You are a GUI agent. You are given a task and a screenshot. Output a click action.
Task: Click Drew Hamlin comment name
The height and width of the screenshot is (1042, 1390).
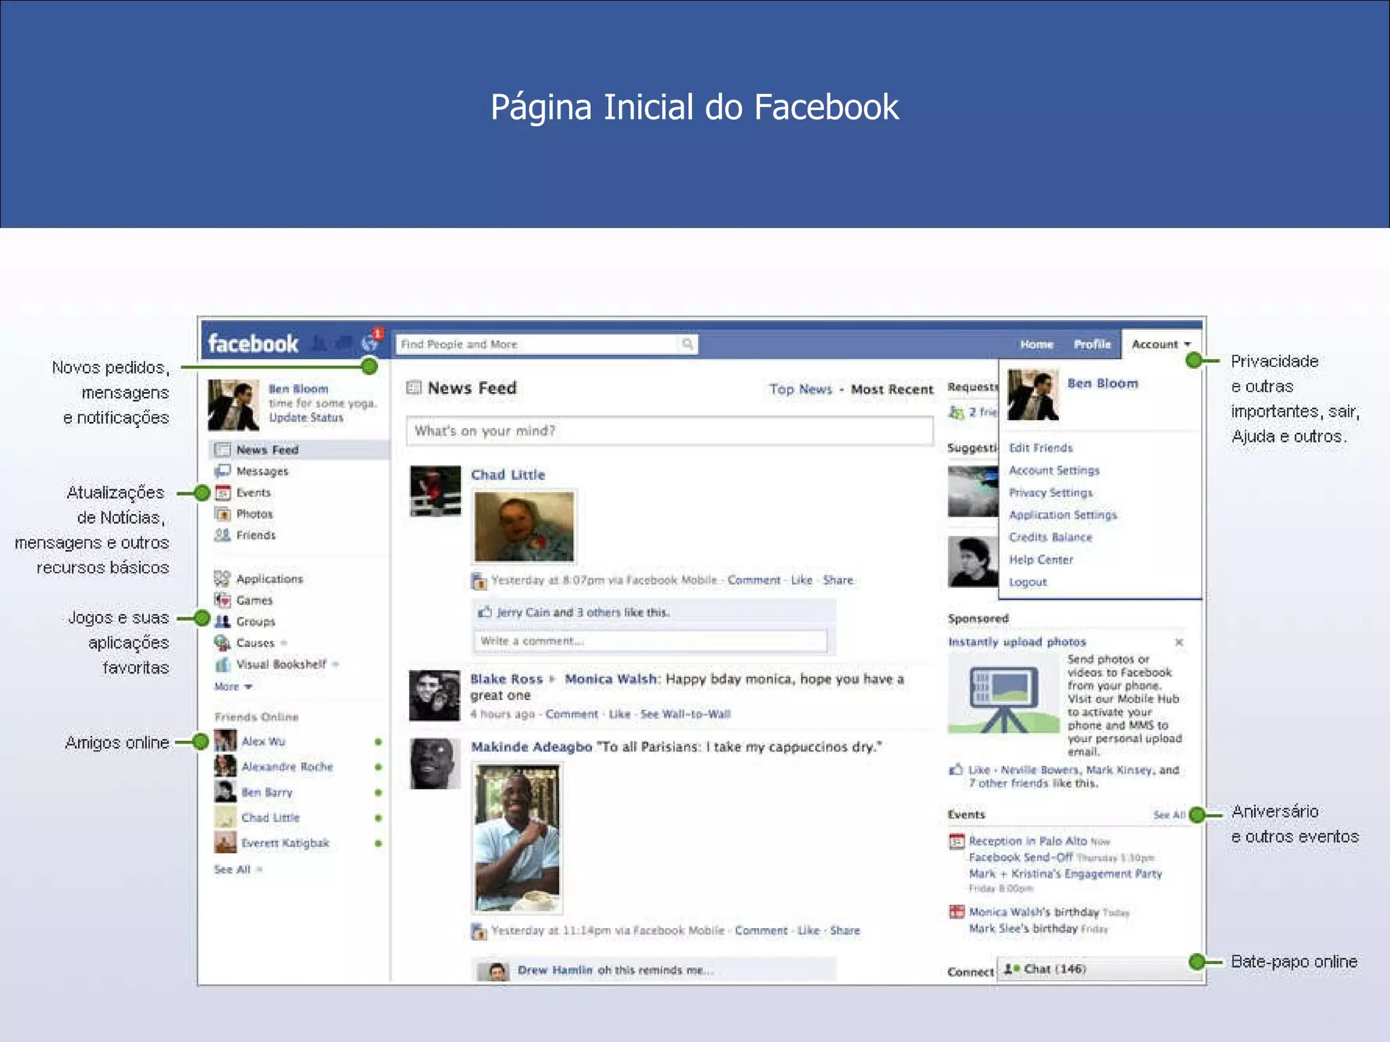pos(555,970)
